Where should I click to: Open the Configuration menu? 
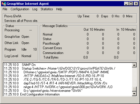point(20,9)
